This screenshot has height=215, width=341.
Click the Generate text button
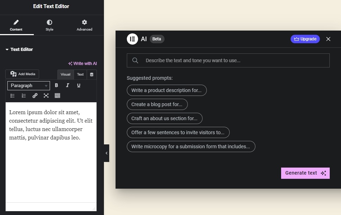pos(305,173)
